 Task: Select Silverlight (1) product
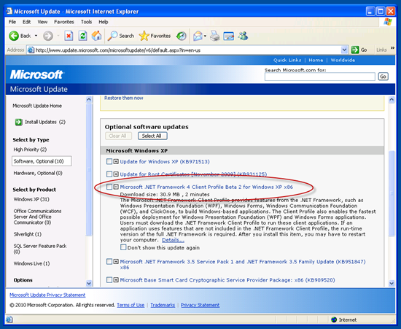(x=28, y=234)
